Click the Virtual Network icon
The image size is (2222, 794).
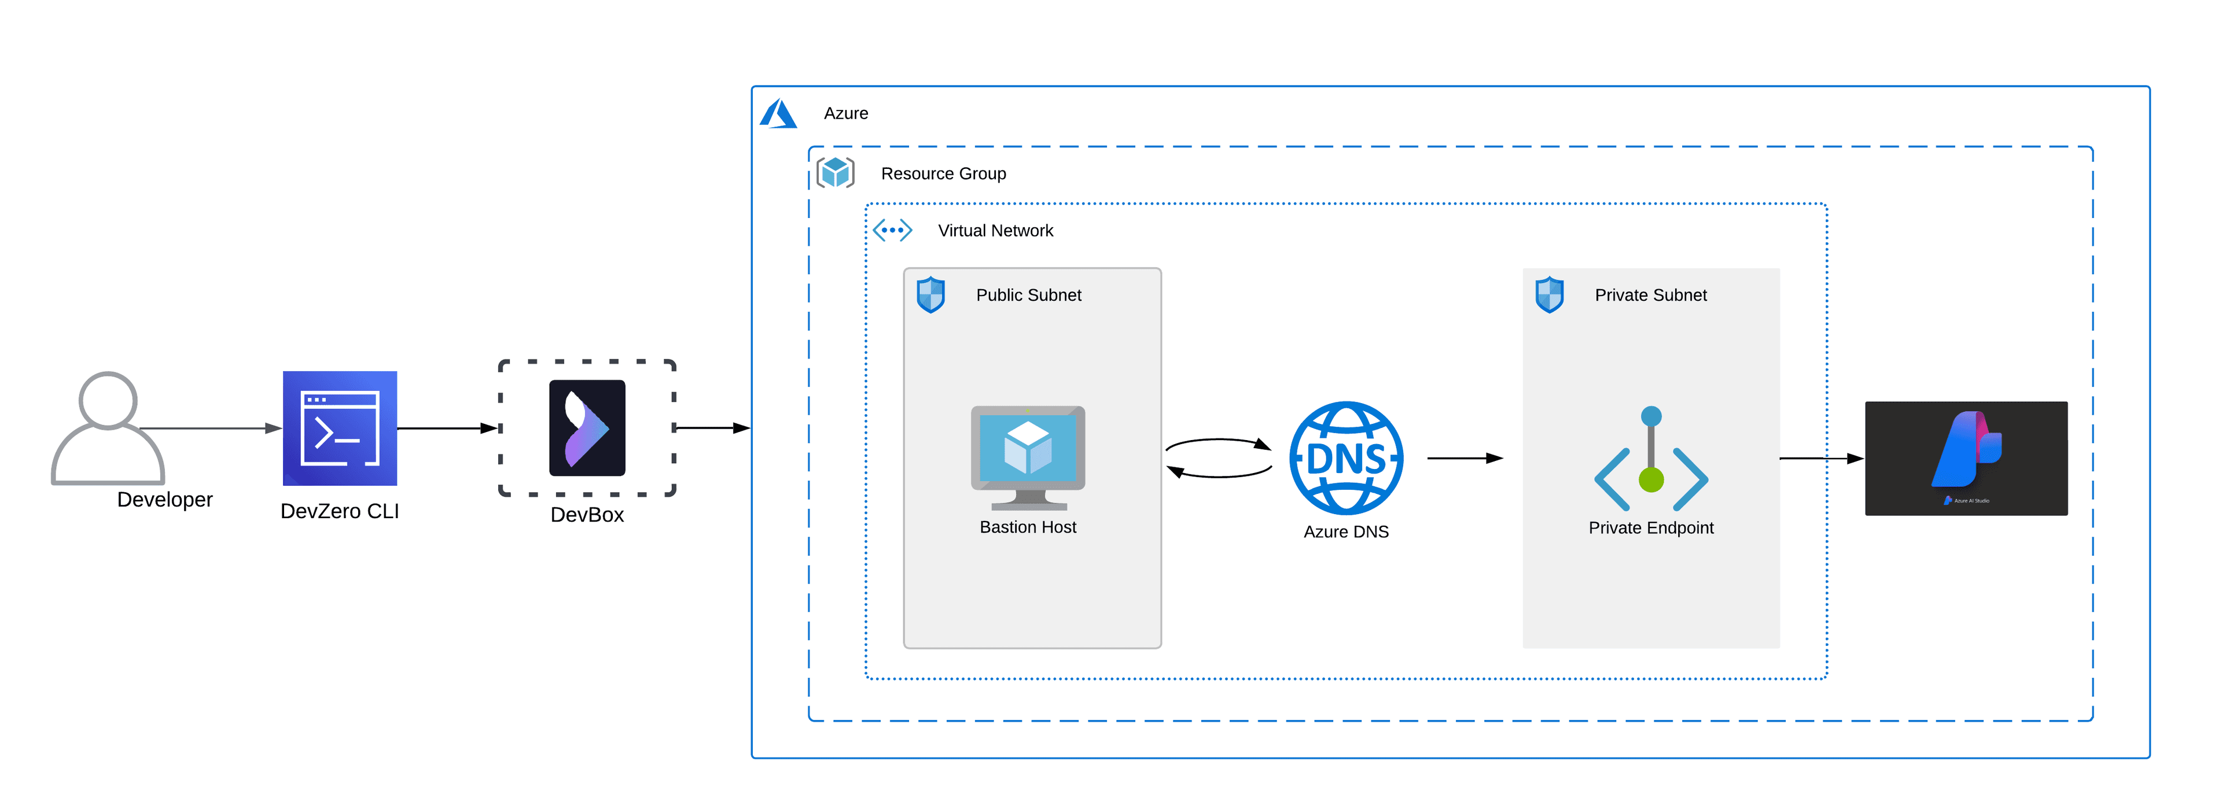click(892, 230)
